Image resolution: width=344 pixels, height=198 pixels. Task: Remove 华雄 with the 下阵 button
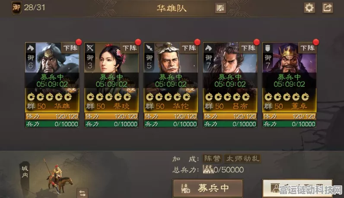click(70, 48)
